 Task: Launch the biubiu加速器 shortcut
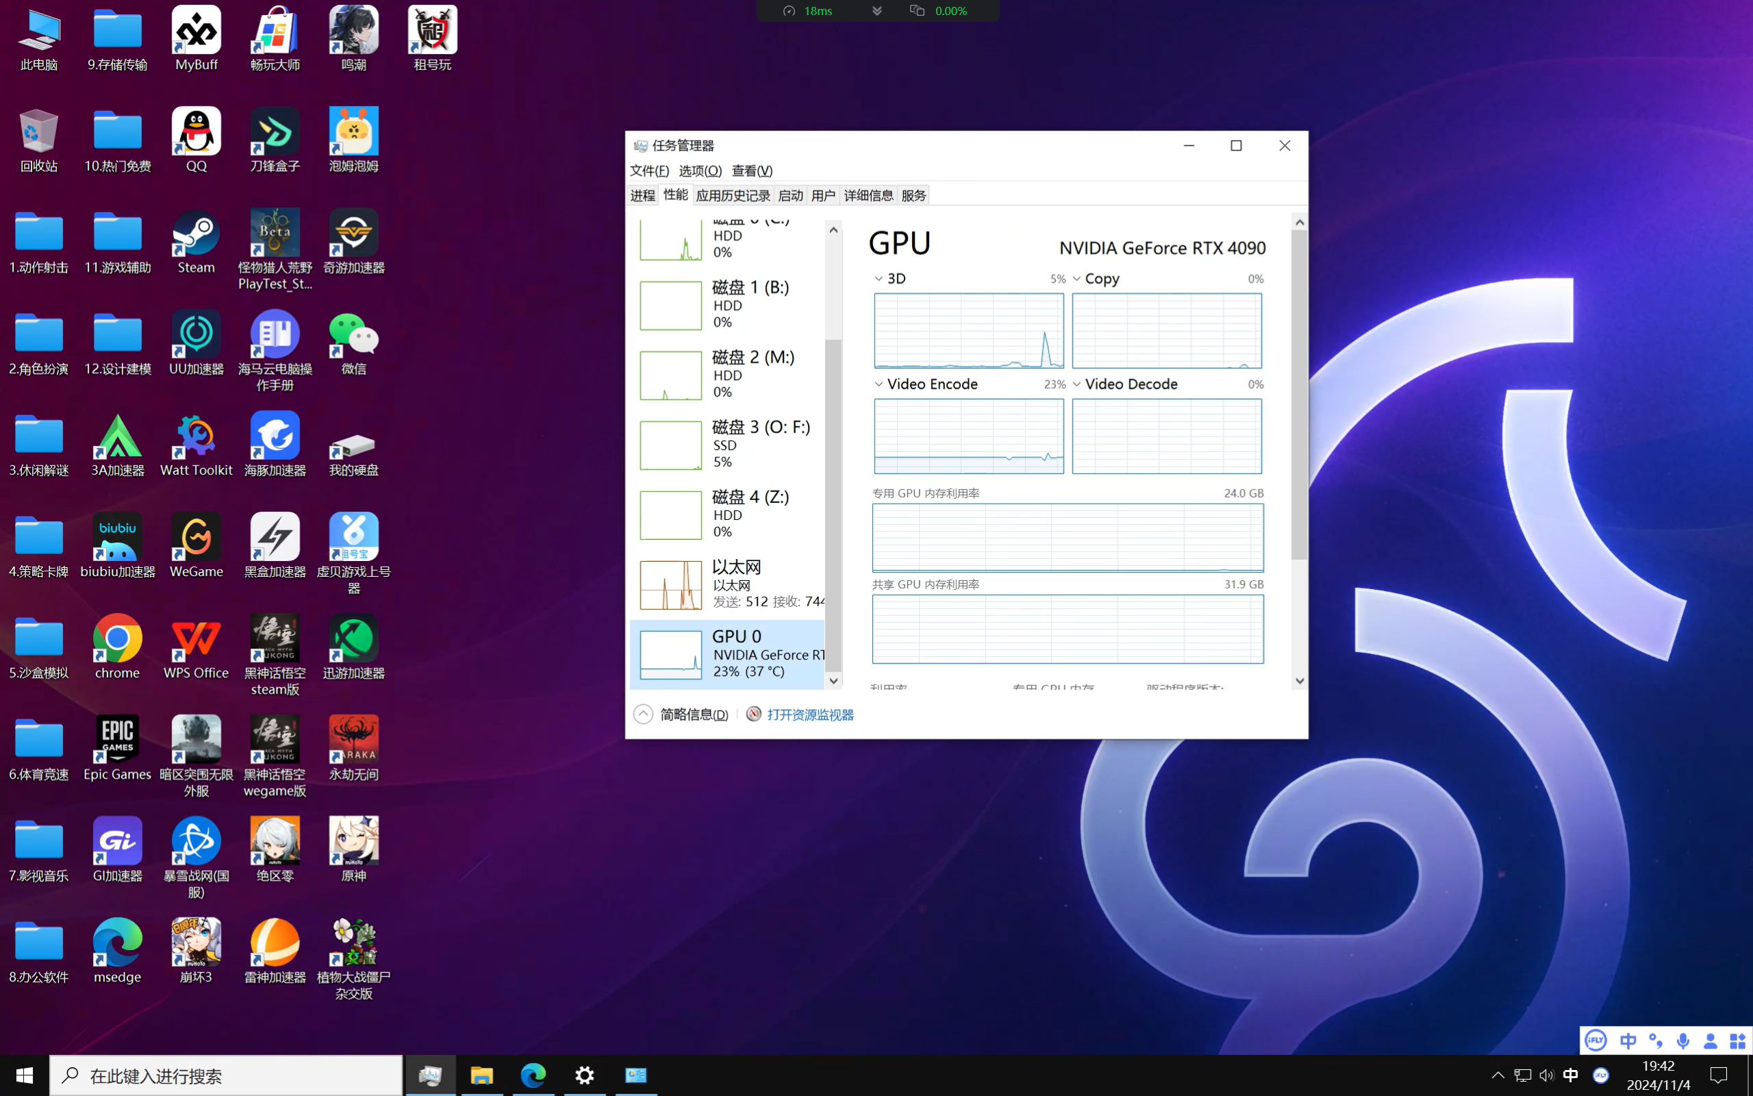[117, 545]
